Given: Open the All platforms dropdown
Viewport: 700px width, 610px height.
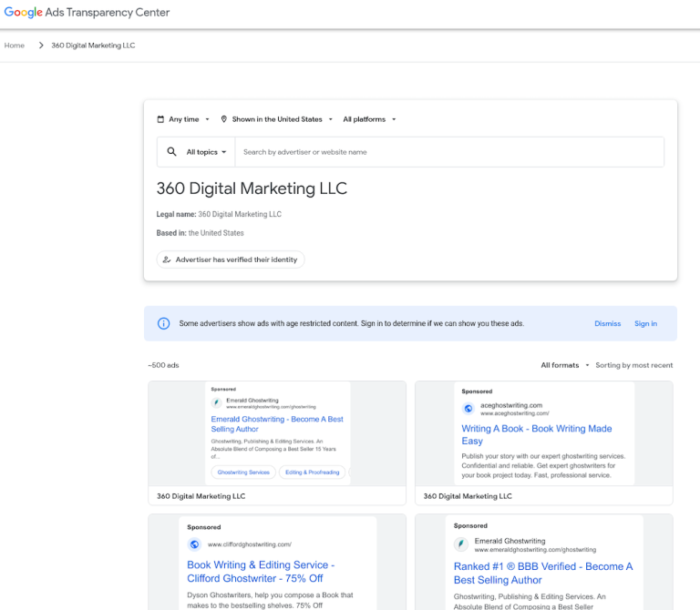Looking at the screenshot, I should coord(369,119).
